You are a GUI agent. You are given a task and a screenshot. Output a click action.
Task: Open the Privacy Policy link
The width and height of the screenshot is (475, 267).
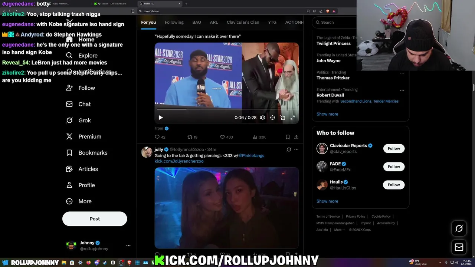pos(356,217)
